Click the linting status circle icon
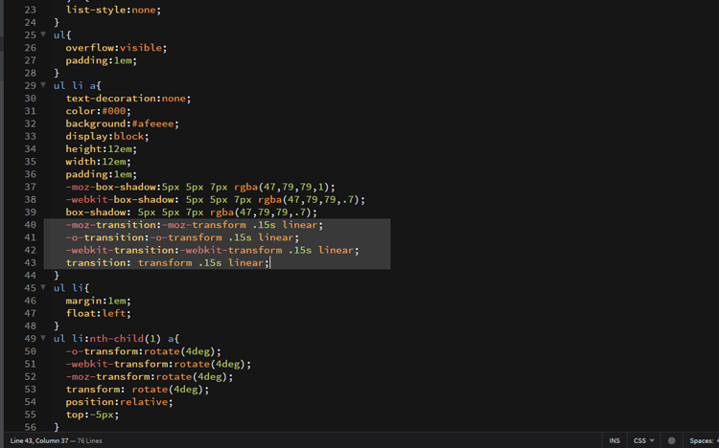Image resolution: width=719 pixels, height=448 pixels. click(x=671, y=440)
